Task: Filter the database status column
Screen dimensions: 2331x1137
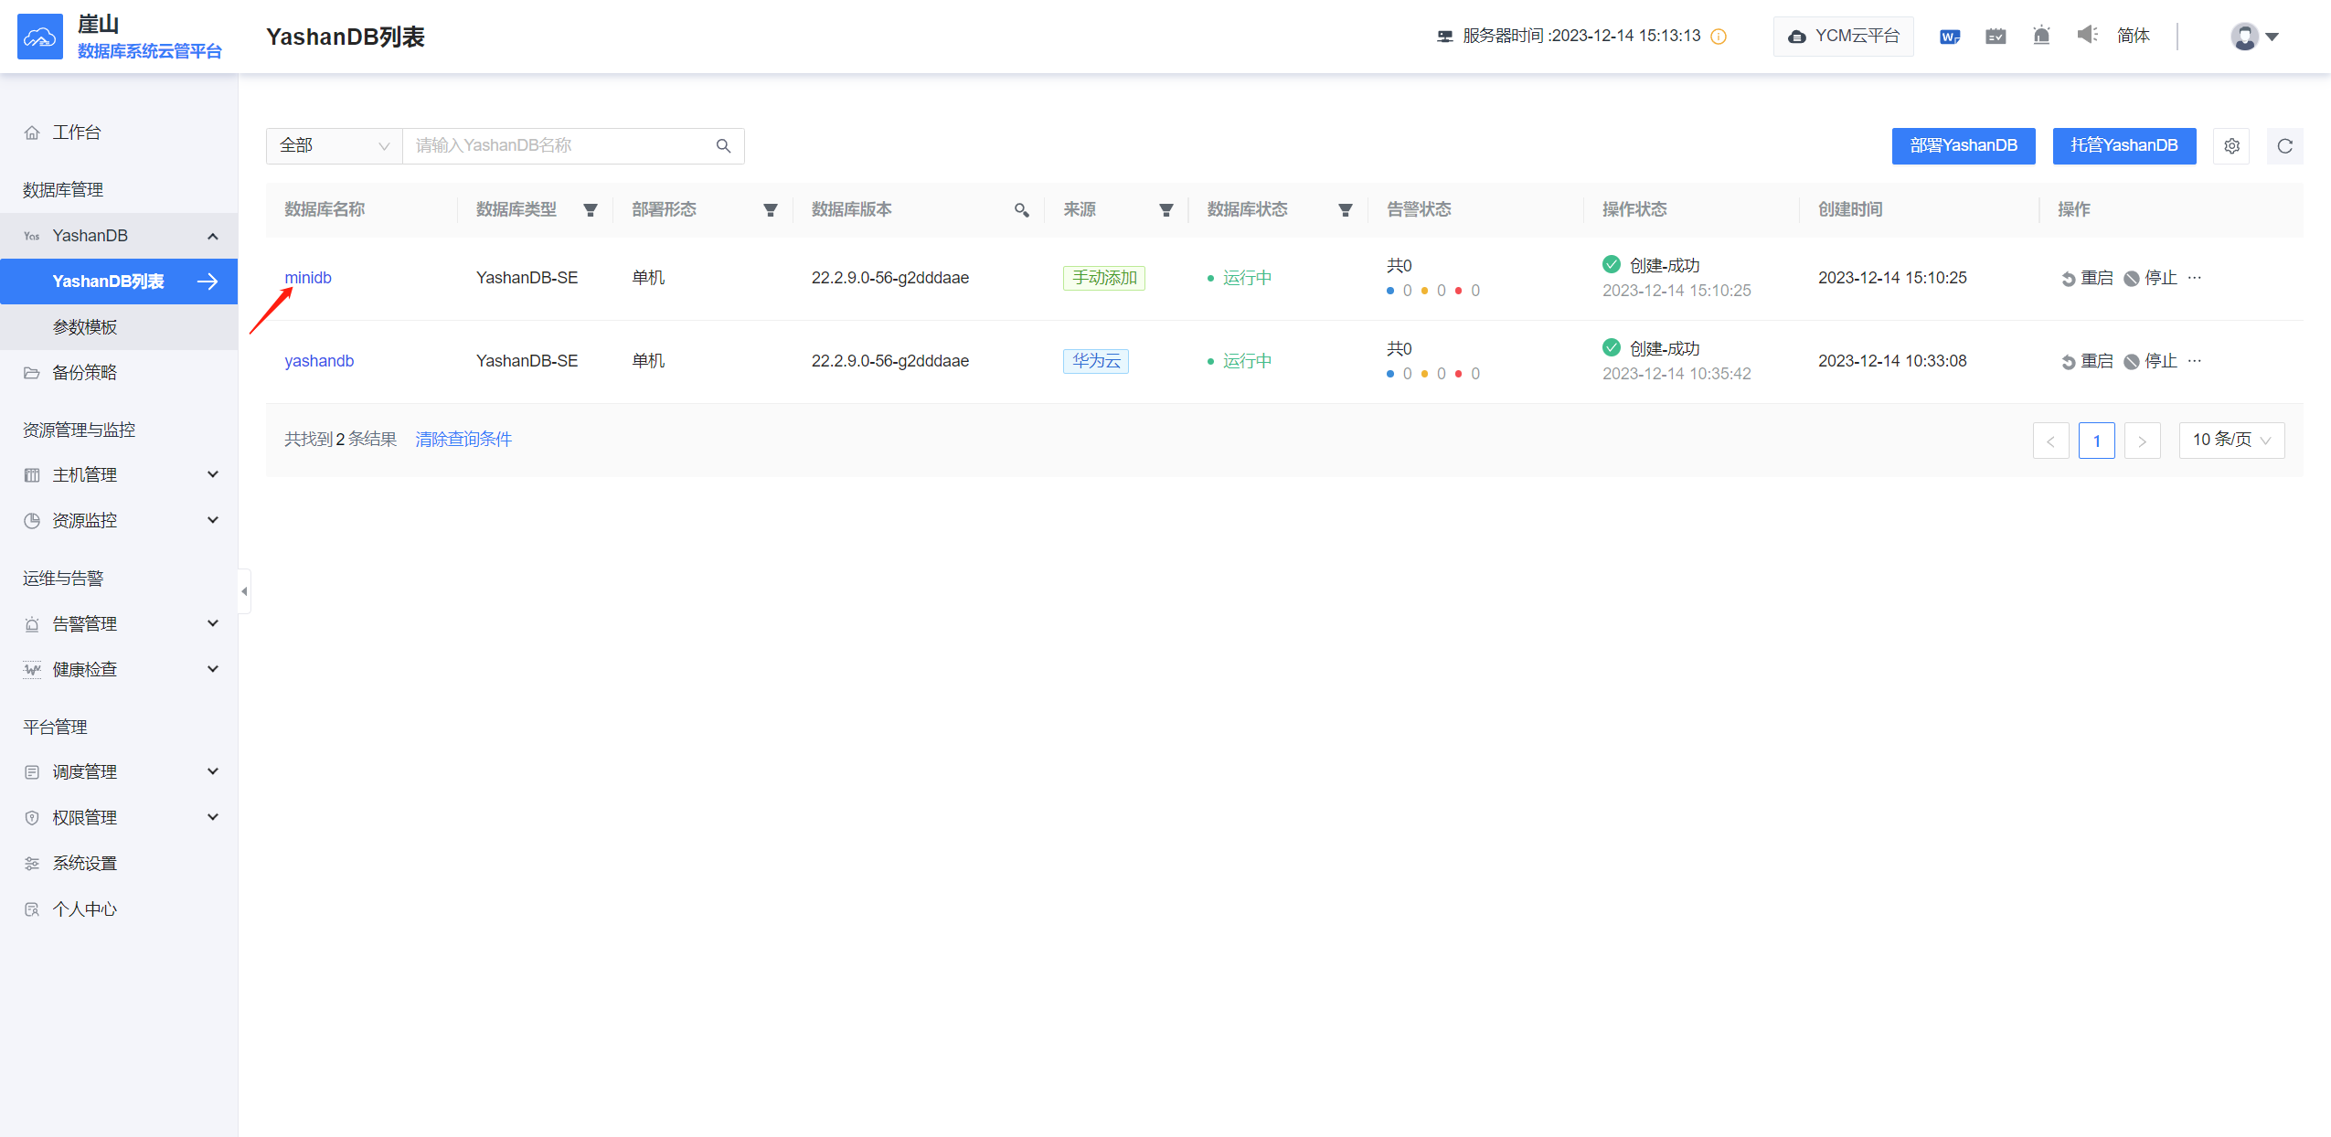Action: [1345, 210]
